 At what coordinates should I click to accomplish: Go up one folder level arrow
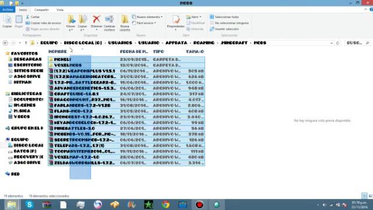pos(26,43)
